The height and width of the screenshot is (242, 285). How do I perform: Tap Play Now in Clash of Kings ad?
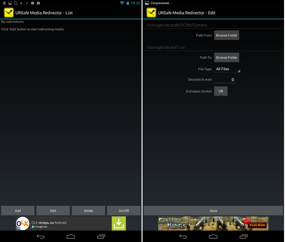257,225
